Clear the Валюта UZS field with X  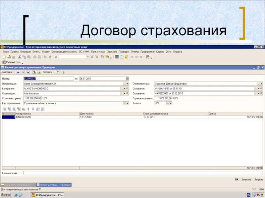tap(171, 103)
